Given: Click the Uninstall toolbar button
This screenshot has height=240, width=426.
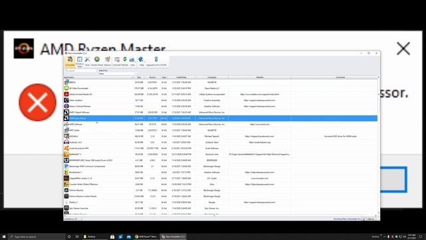Looking at the screenshot, I should point(117,61).
